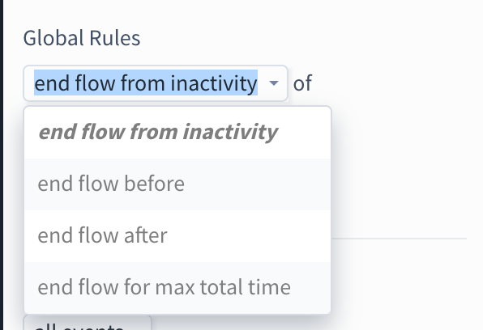Image resolution: width=483 pixels, height=330 pixels.
Task: Click the word "after" in the third option
Action: tap(145, 235)
